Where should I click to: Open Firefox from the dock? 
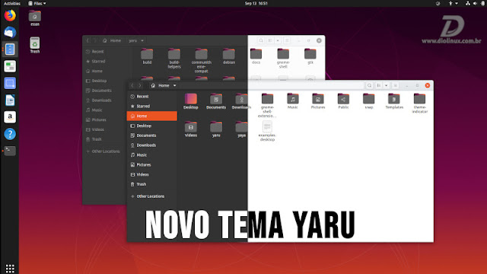pos(10,15)
